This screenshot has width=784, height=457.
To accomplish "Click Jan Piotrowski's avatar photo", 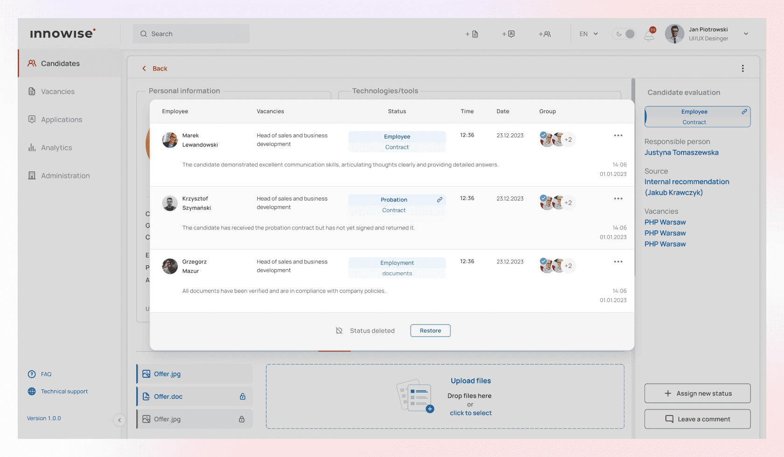I will [674, 34].
